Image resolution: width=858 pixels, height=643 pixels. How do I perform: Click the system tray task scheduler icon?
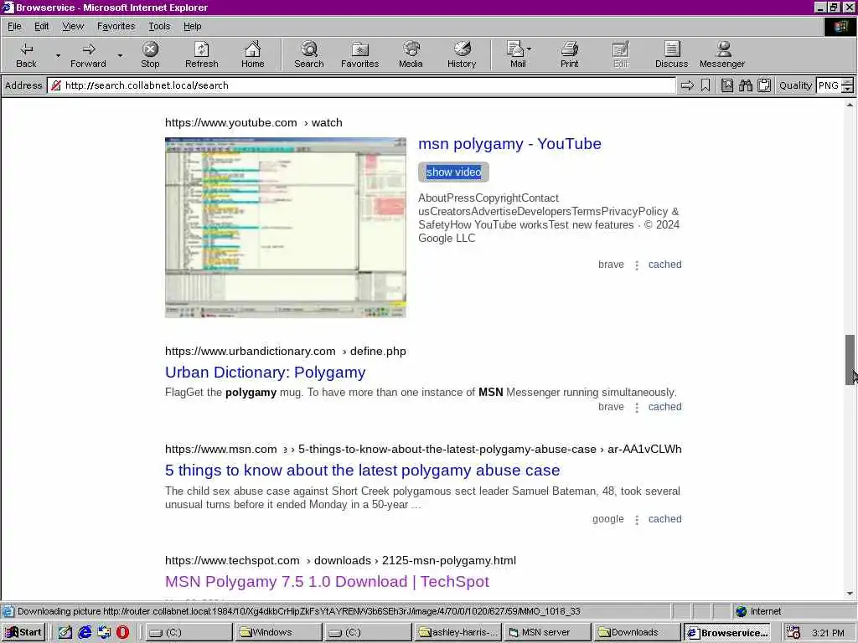click(x=793, y=633)
